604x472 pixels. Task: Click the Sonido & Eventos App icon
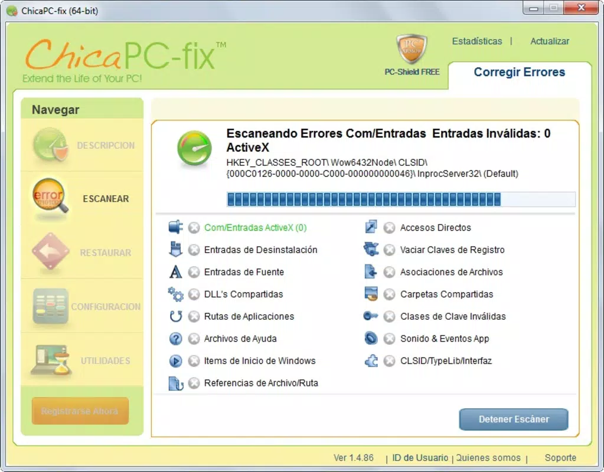[x=371, y=338]
